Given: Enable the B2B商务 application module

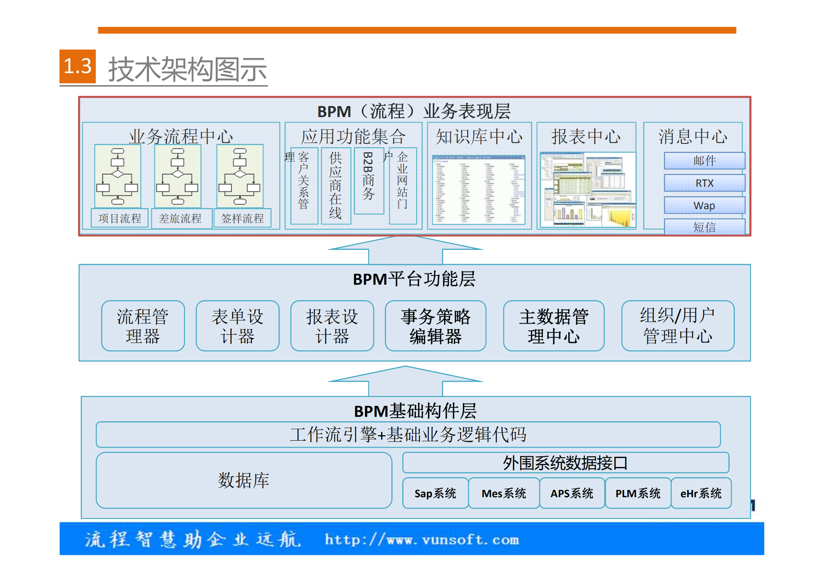Looking at the screenshot, I should [369, 180].
